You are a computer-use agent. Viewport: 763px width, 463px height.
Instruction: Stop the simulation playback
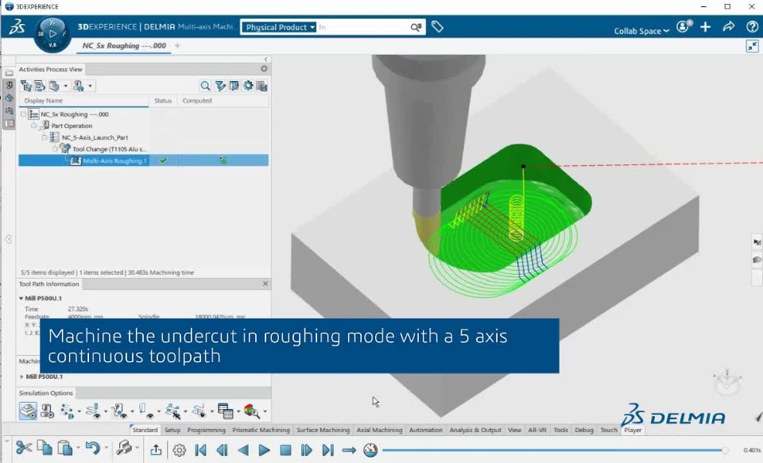click(285, 449)
